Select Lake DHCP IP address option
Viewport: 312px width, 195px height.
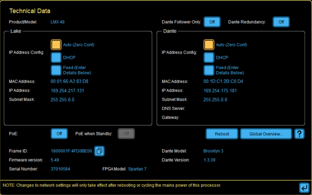[x=56, y=58]
